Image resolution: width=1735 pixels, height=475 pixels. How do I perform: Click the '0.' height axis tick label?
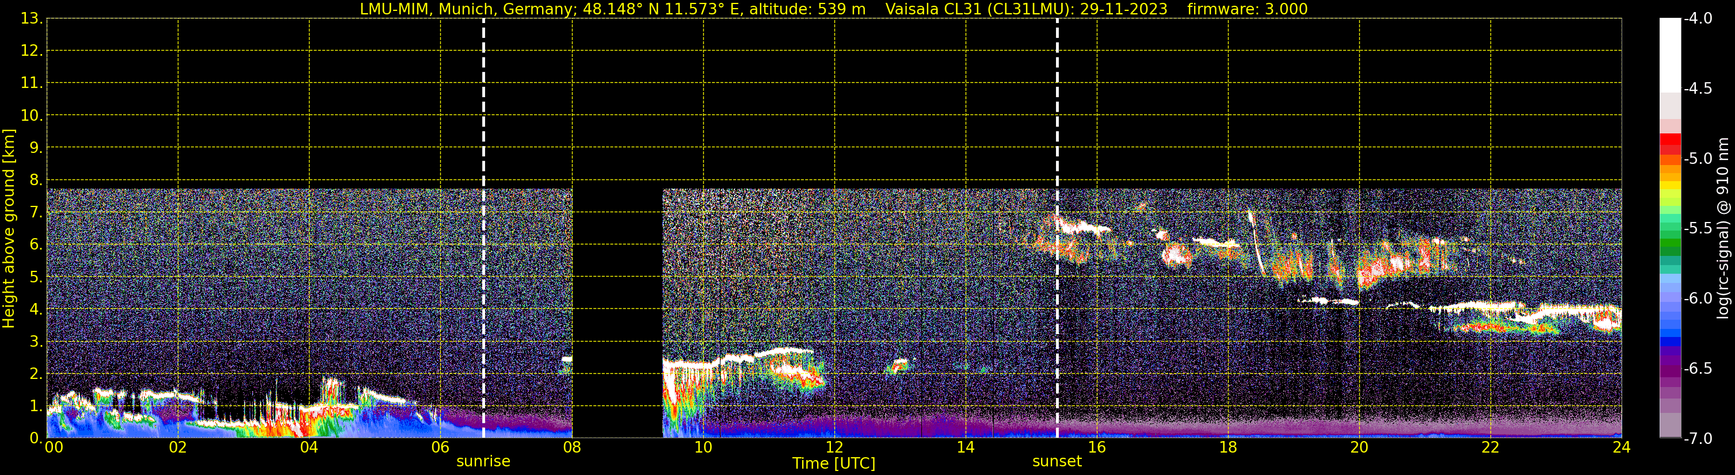(36, 438)
